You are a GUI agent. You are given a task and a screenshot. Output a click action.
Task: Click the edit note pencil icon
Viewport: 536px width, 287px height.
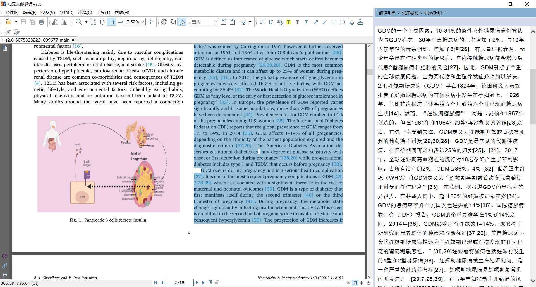click(8, 31)
